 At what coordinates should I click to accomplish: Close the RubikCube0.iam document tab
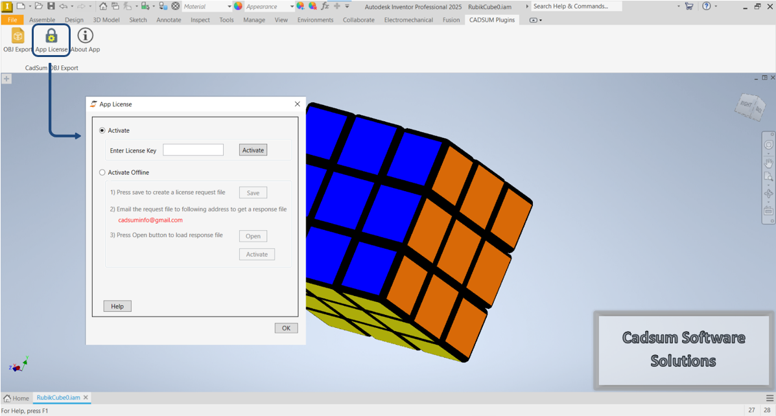point(86,398)
